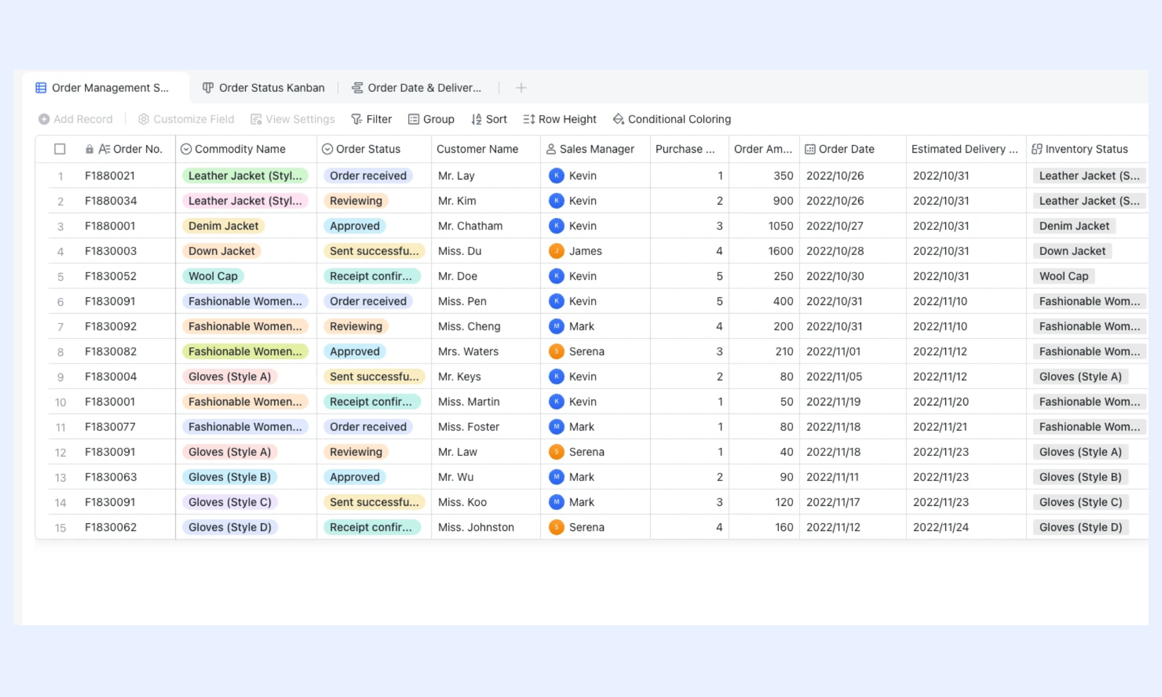
Task: Click the purple Gloves (Style C) commodity tag
Action: pyautogui.click(x=229, y=502)
